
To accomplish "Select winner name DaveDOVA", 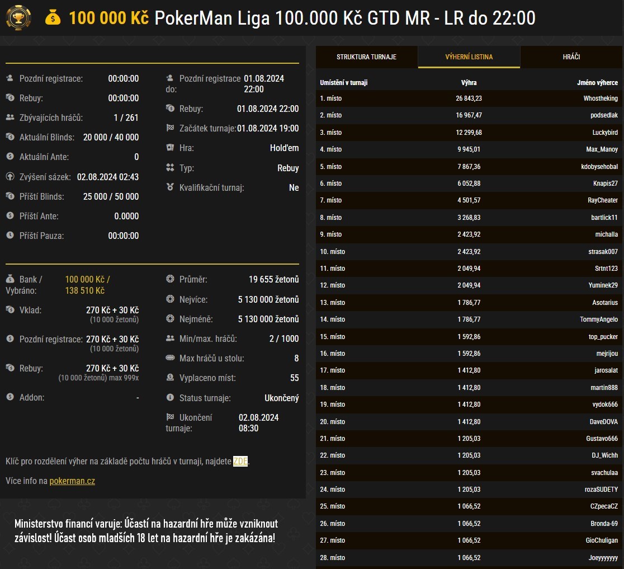I will (x=604, y=422).
